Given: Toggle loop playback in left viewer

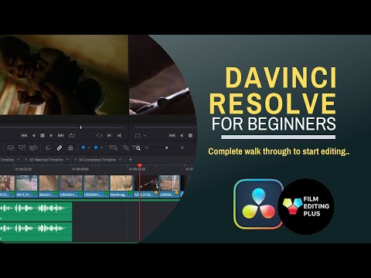Looking at the screenshot, I should pyautogui.click(x=72, y=135).
